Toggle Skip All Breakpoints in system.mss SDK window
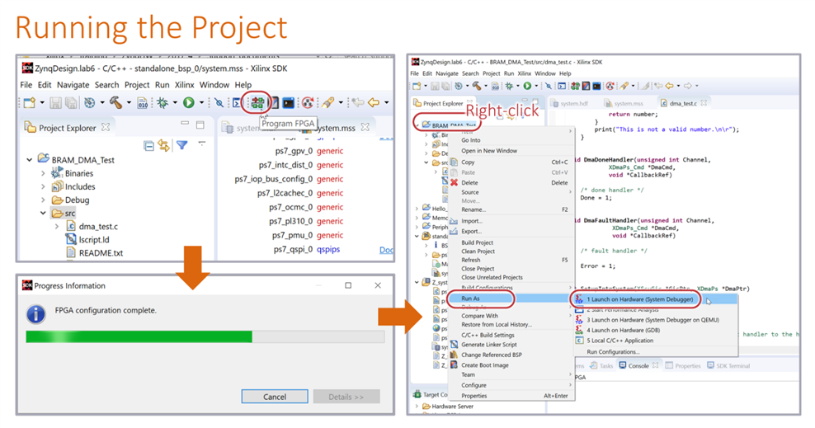The width and height of the screenshot is (815, 428). 219,103
